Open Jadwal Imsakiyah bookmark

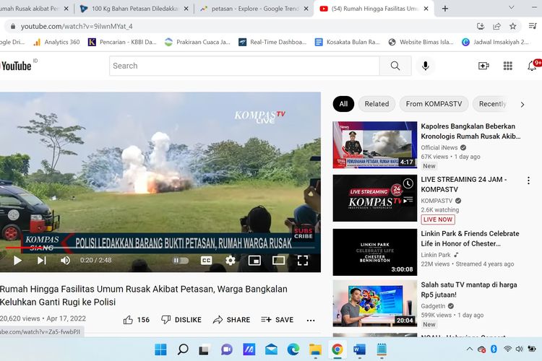tap(496, 42)
